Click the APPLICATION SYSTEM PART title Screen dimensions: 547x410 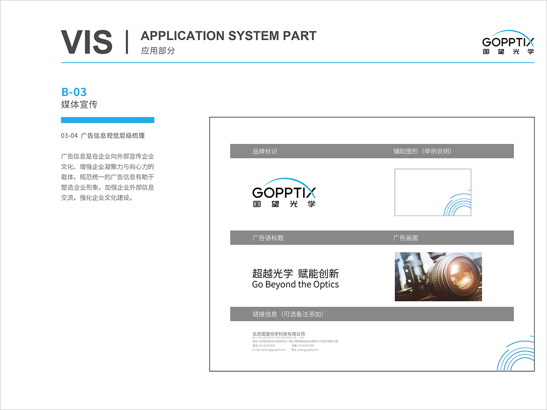click(228, 36)
